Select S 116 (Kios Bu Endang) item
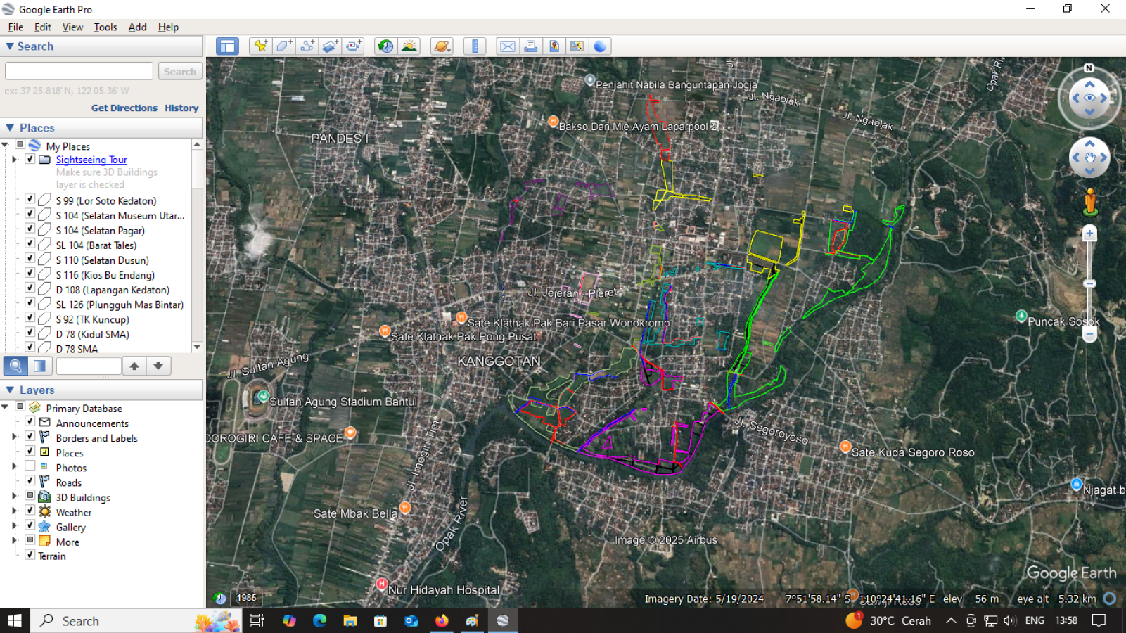Screen dimensions: 1126x633 [x=105, y=275]
